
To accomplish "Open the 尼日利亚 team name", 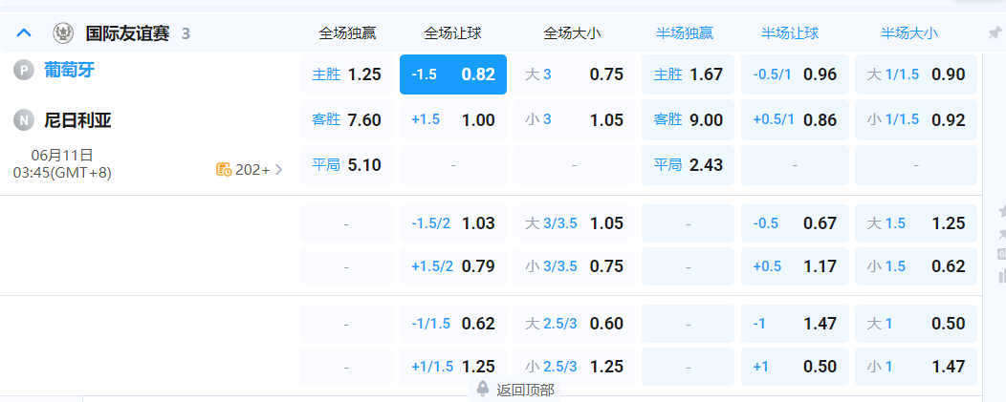I will point(77,120).
